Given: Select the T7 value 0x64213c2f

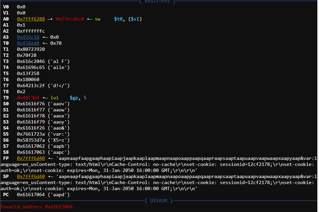Looking at the screenshot, I should [31, 85].
